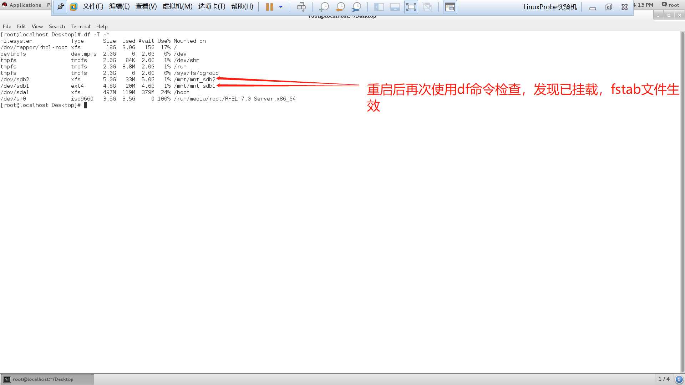Select Terminal menu in application bar
The width and height of the screenshot is (685, 385).
(80, 26)
